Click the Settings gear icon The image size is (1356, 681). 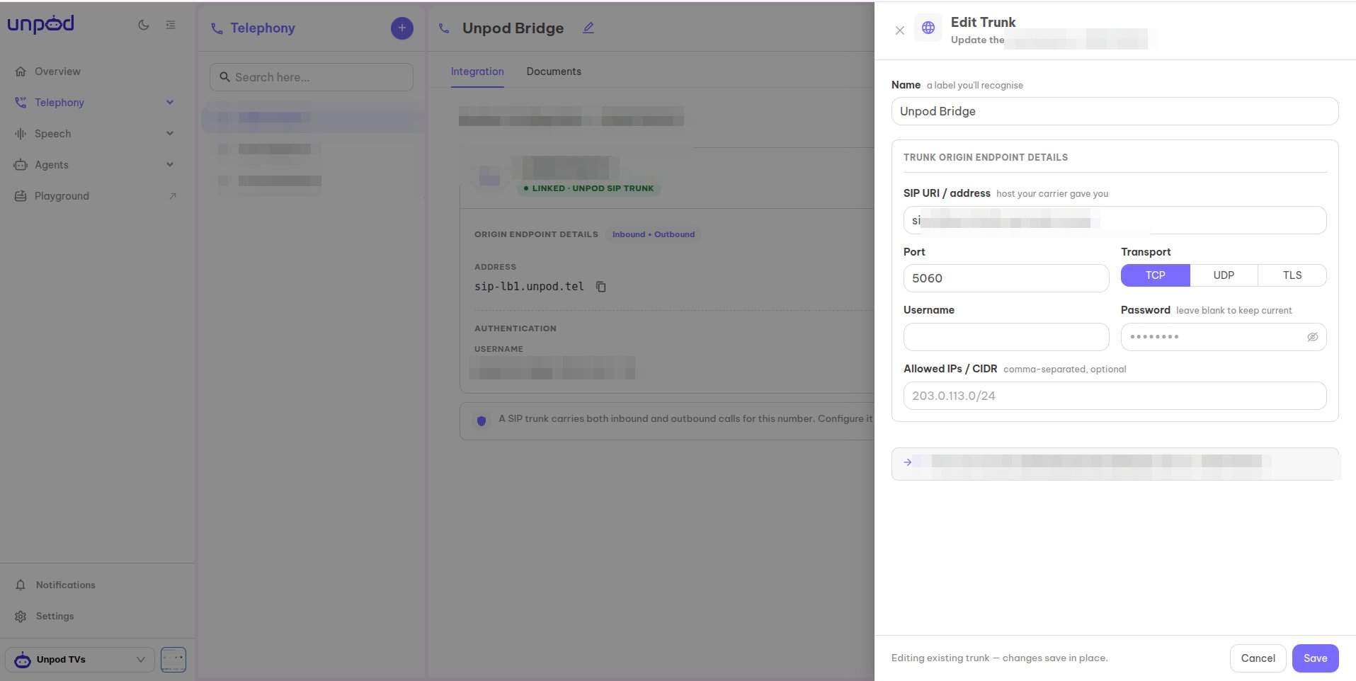click(x=21, y=616)
